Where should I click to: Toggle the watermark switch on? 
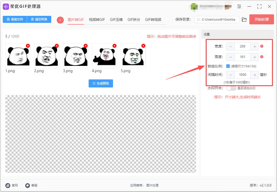231,88
